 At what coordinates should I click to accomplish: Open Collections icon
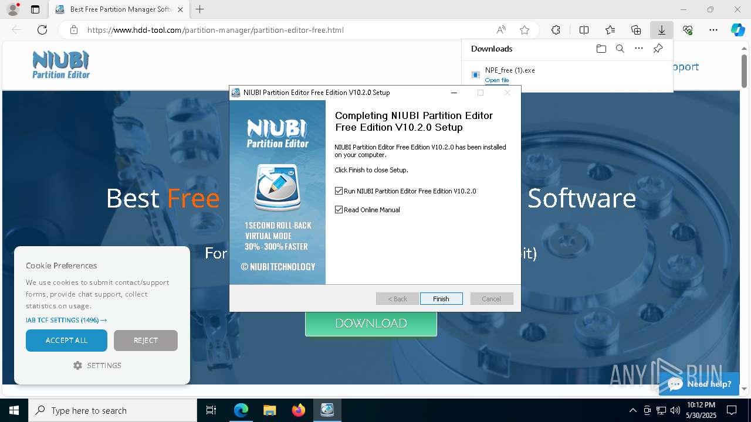(x=636, y=30)
